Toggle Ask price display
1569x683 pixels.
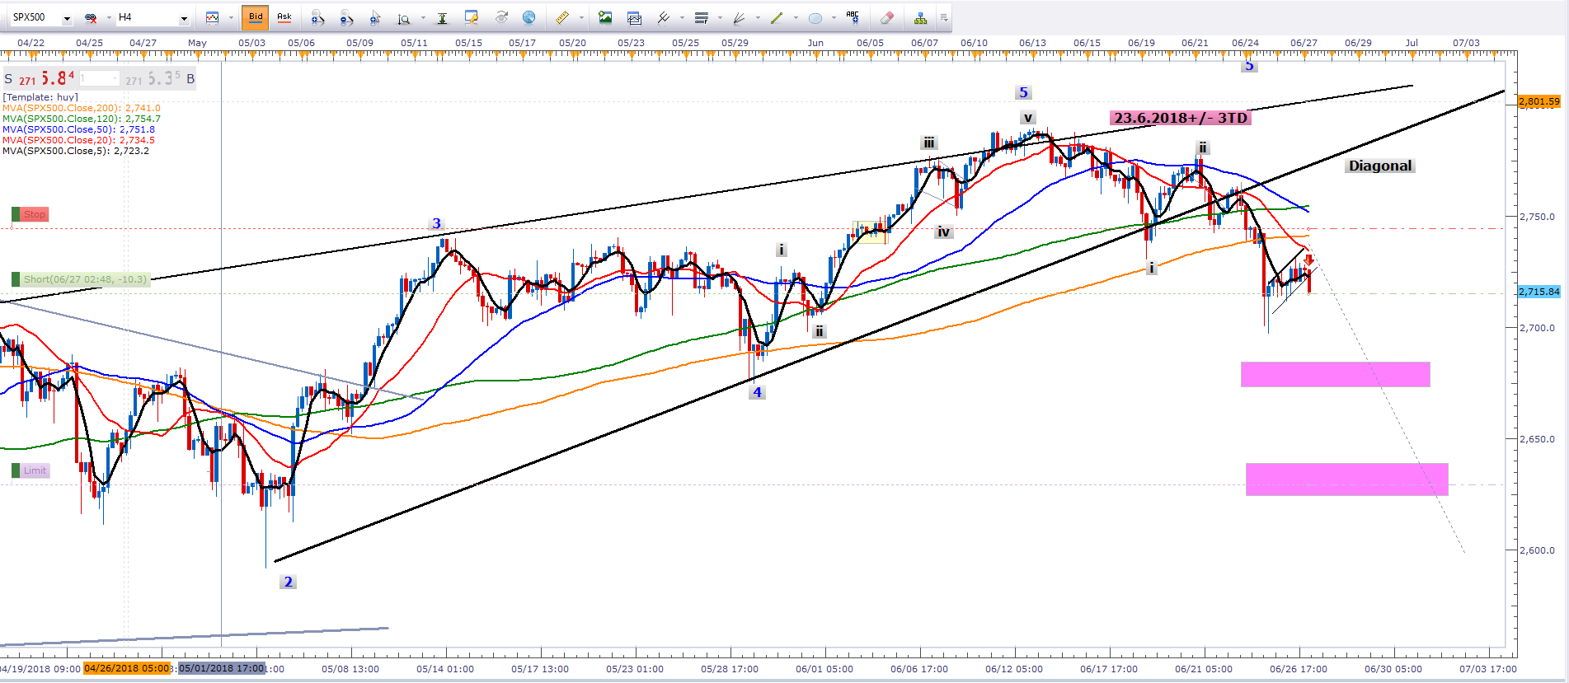(284, 17)
